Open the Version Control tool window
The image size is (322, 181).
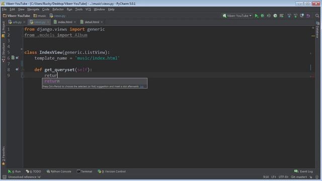(x=112, y=171)
